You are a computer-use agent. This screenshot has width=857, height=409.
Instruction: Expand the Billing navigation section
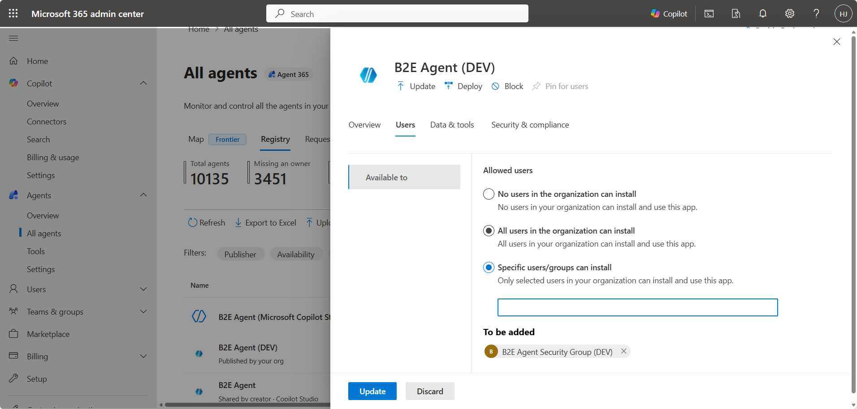pos(143,356)
